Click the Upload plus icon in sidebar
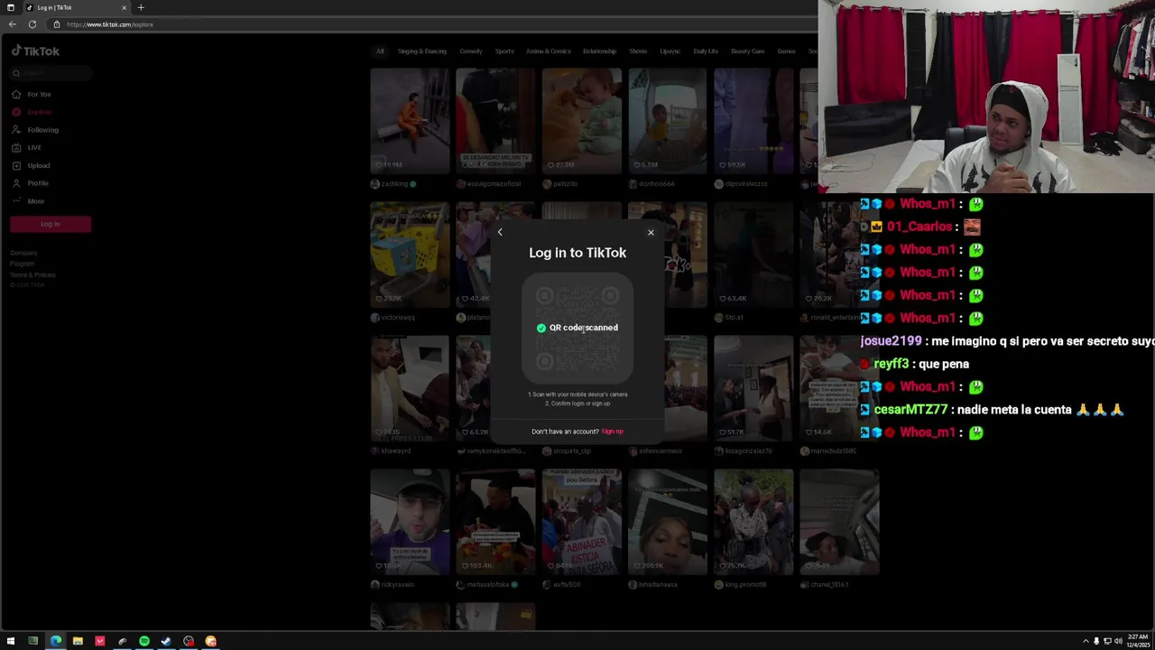This screenshot has height=650, width=1155. pyautogui.click(x=16, y=165)
